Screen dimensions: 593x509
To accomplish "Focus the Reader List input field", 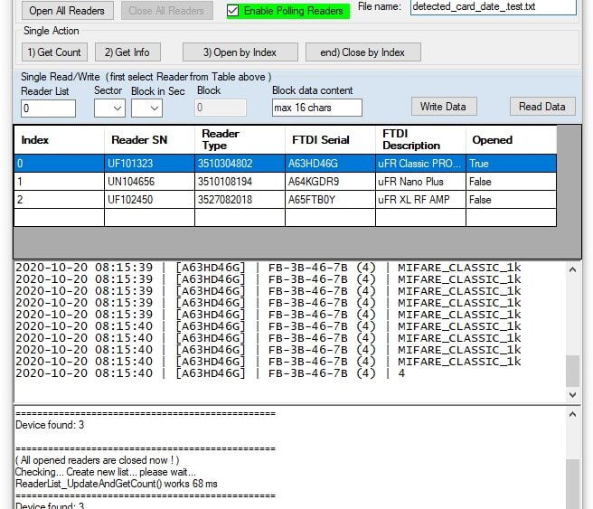I will coord(48,108).
